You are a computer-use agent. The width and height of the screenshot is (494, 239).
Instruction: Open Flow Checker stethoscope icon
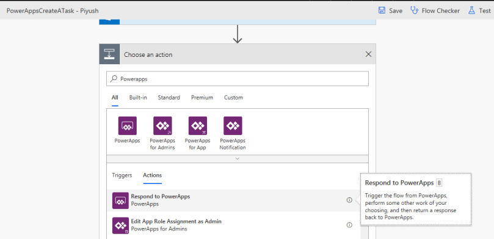pyautogui.click(x=414, y=10)
